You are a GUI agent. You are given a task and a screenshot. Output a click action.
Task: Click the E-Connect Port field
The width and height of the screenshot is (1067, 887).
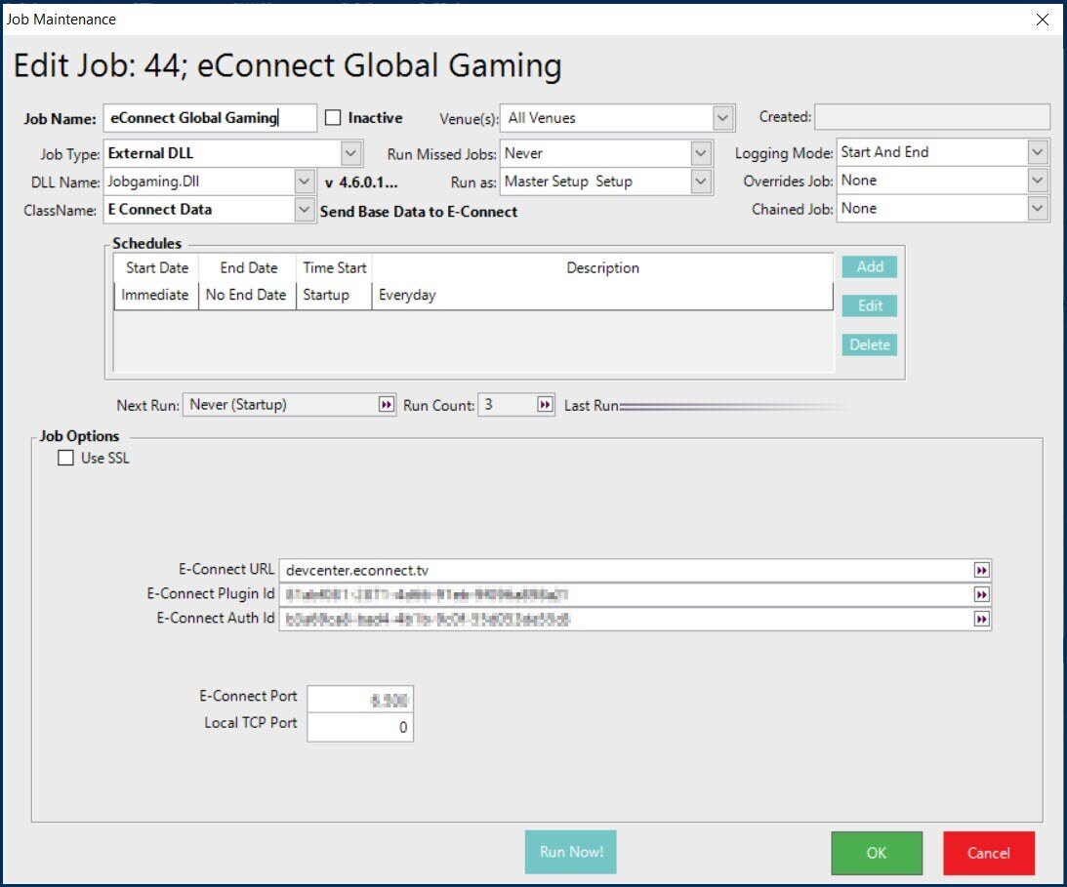(360, 700)
